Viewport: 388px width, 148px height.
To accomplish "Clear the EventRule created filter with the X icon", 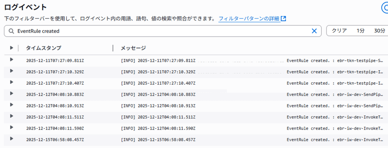I will 314,31.
